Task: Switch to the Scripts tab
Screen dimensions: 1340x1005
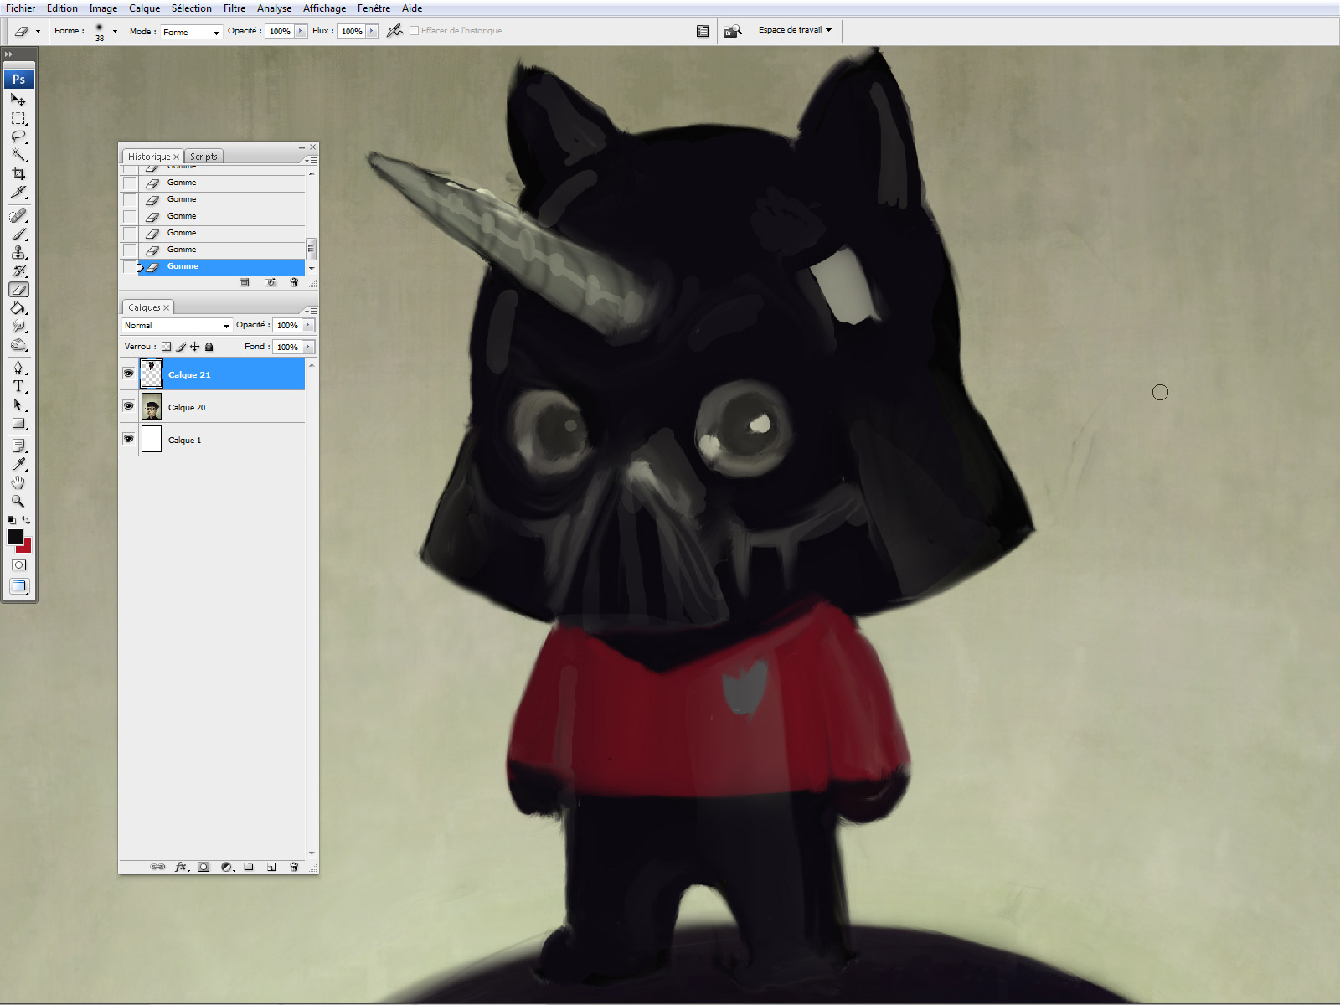Action: 204,157
